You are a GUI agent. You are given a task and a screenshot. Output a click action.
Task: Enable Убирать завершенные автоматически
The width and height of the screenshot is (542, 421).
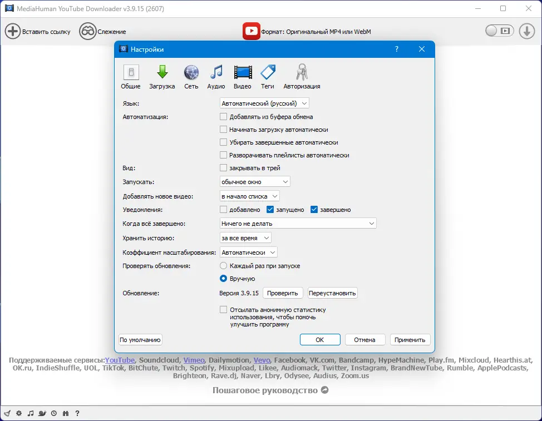pyautogui.click(x=224, y=142)
